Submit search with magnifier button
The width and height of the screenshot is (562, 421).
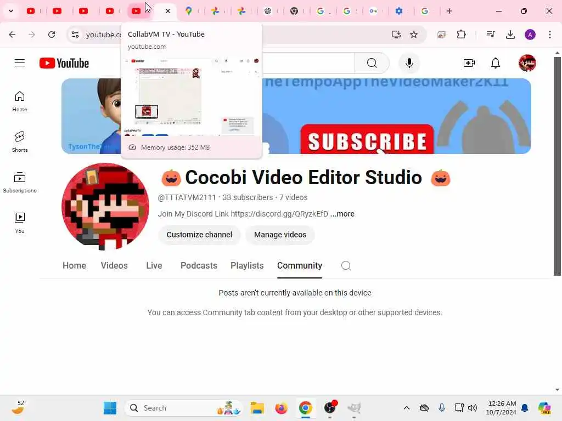coord(372,63)
